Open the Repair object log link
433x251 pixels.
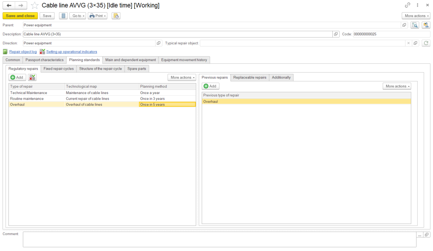pos(23,51)
